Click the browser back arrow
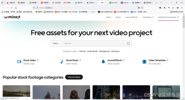This screenshot has width=185, height=100. pos(3,8)
